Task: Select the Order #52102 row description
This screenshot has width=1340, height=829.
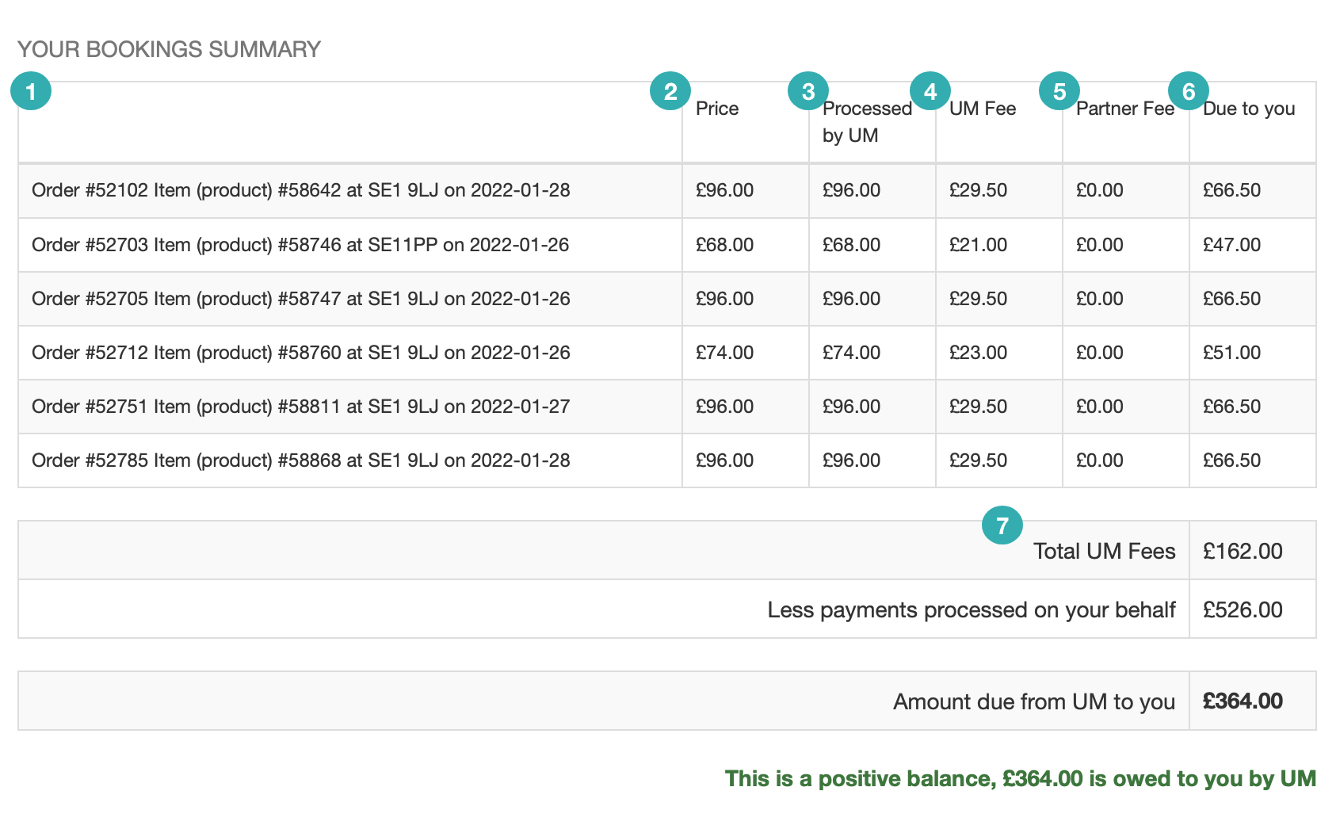Action: 300,190
